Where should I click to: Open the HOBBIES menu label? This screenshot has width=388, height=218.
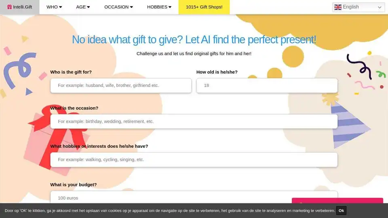157,7
